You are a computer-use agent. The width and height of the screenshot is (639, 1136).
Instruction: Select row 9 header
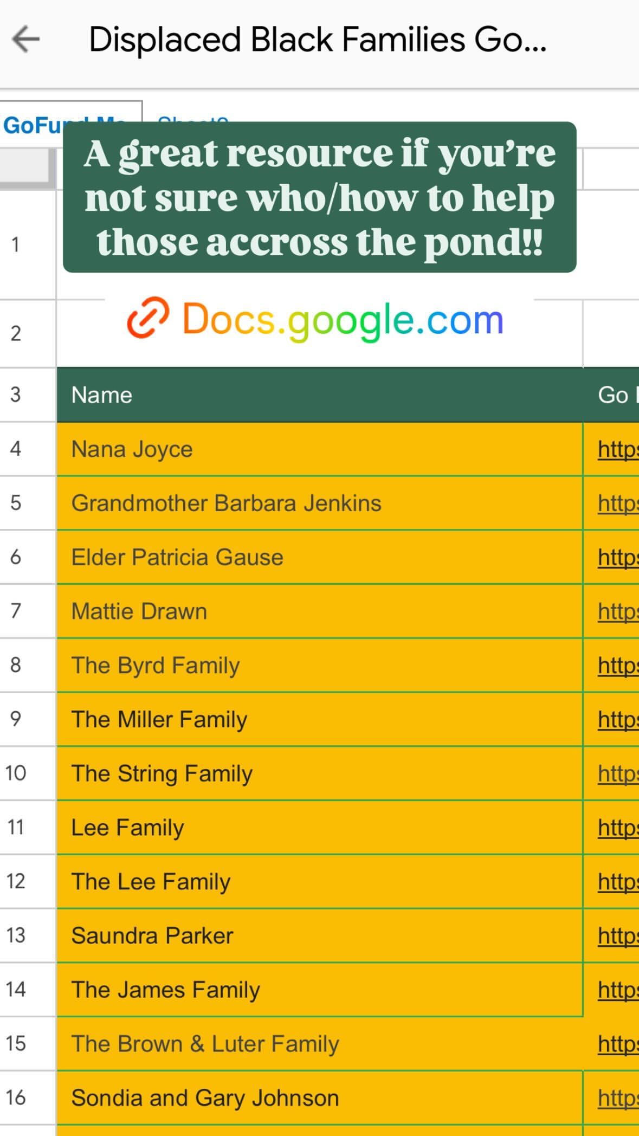pyautogui.click(x=16, y=719)
